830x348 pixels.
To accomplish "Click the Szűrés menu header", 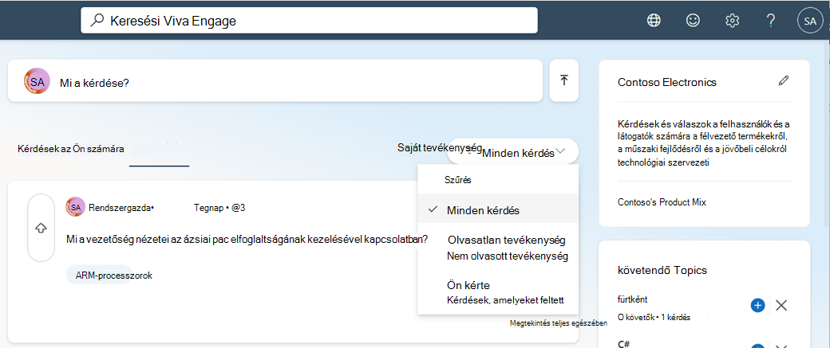I will point(458,179).
